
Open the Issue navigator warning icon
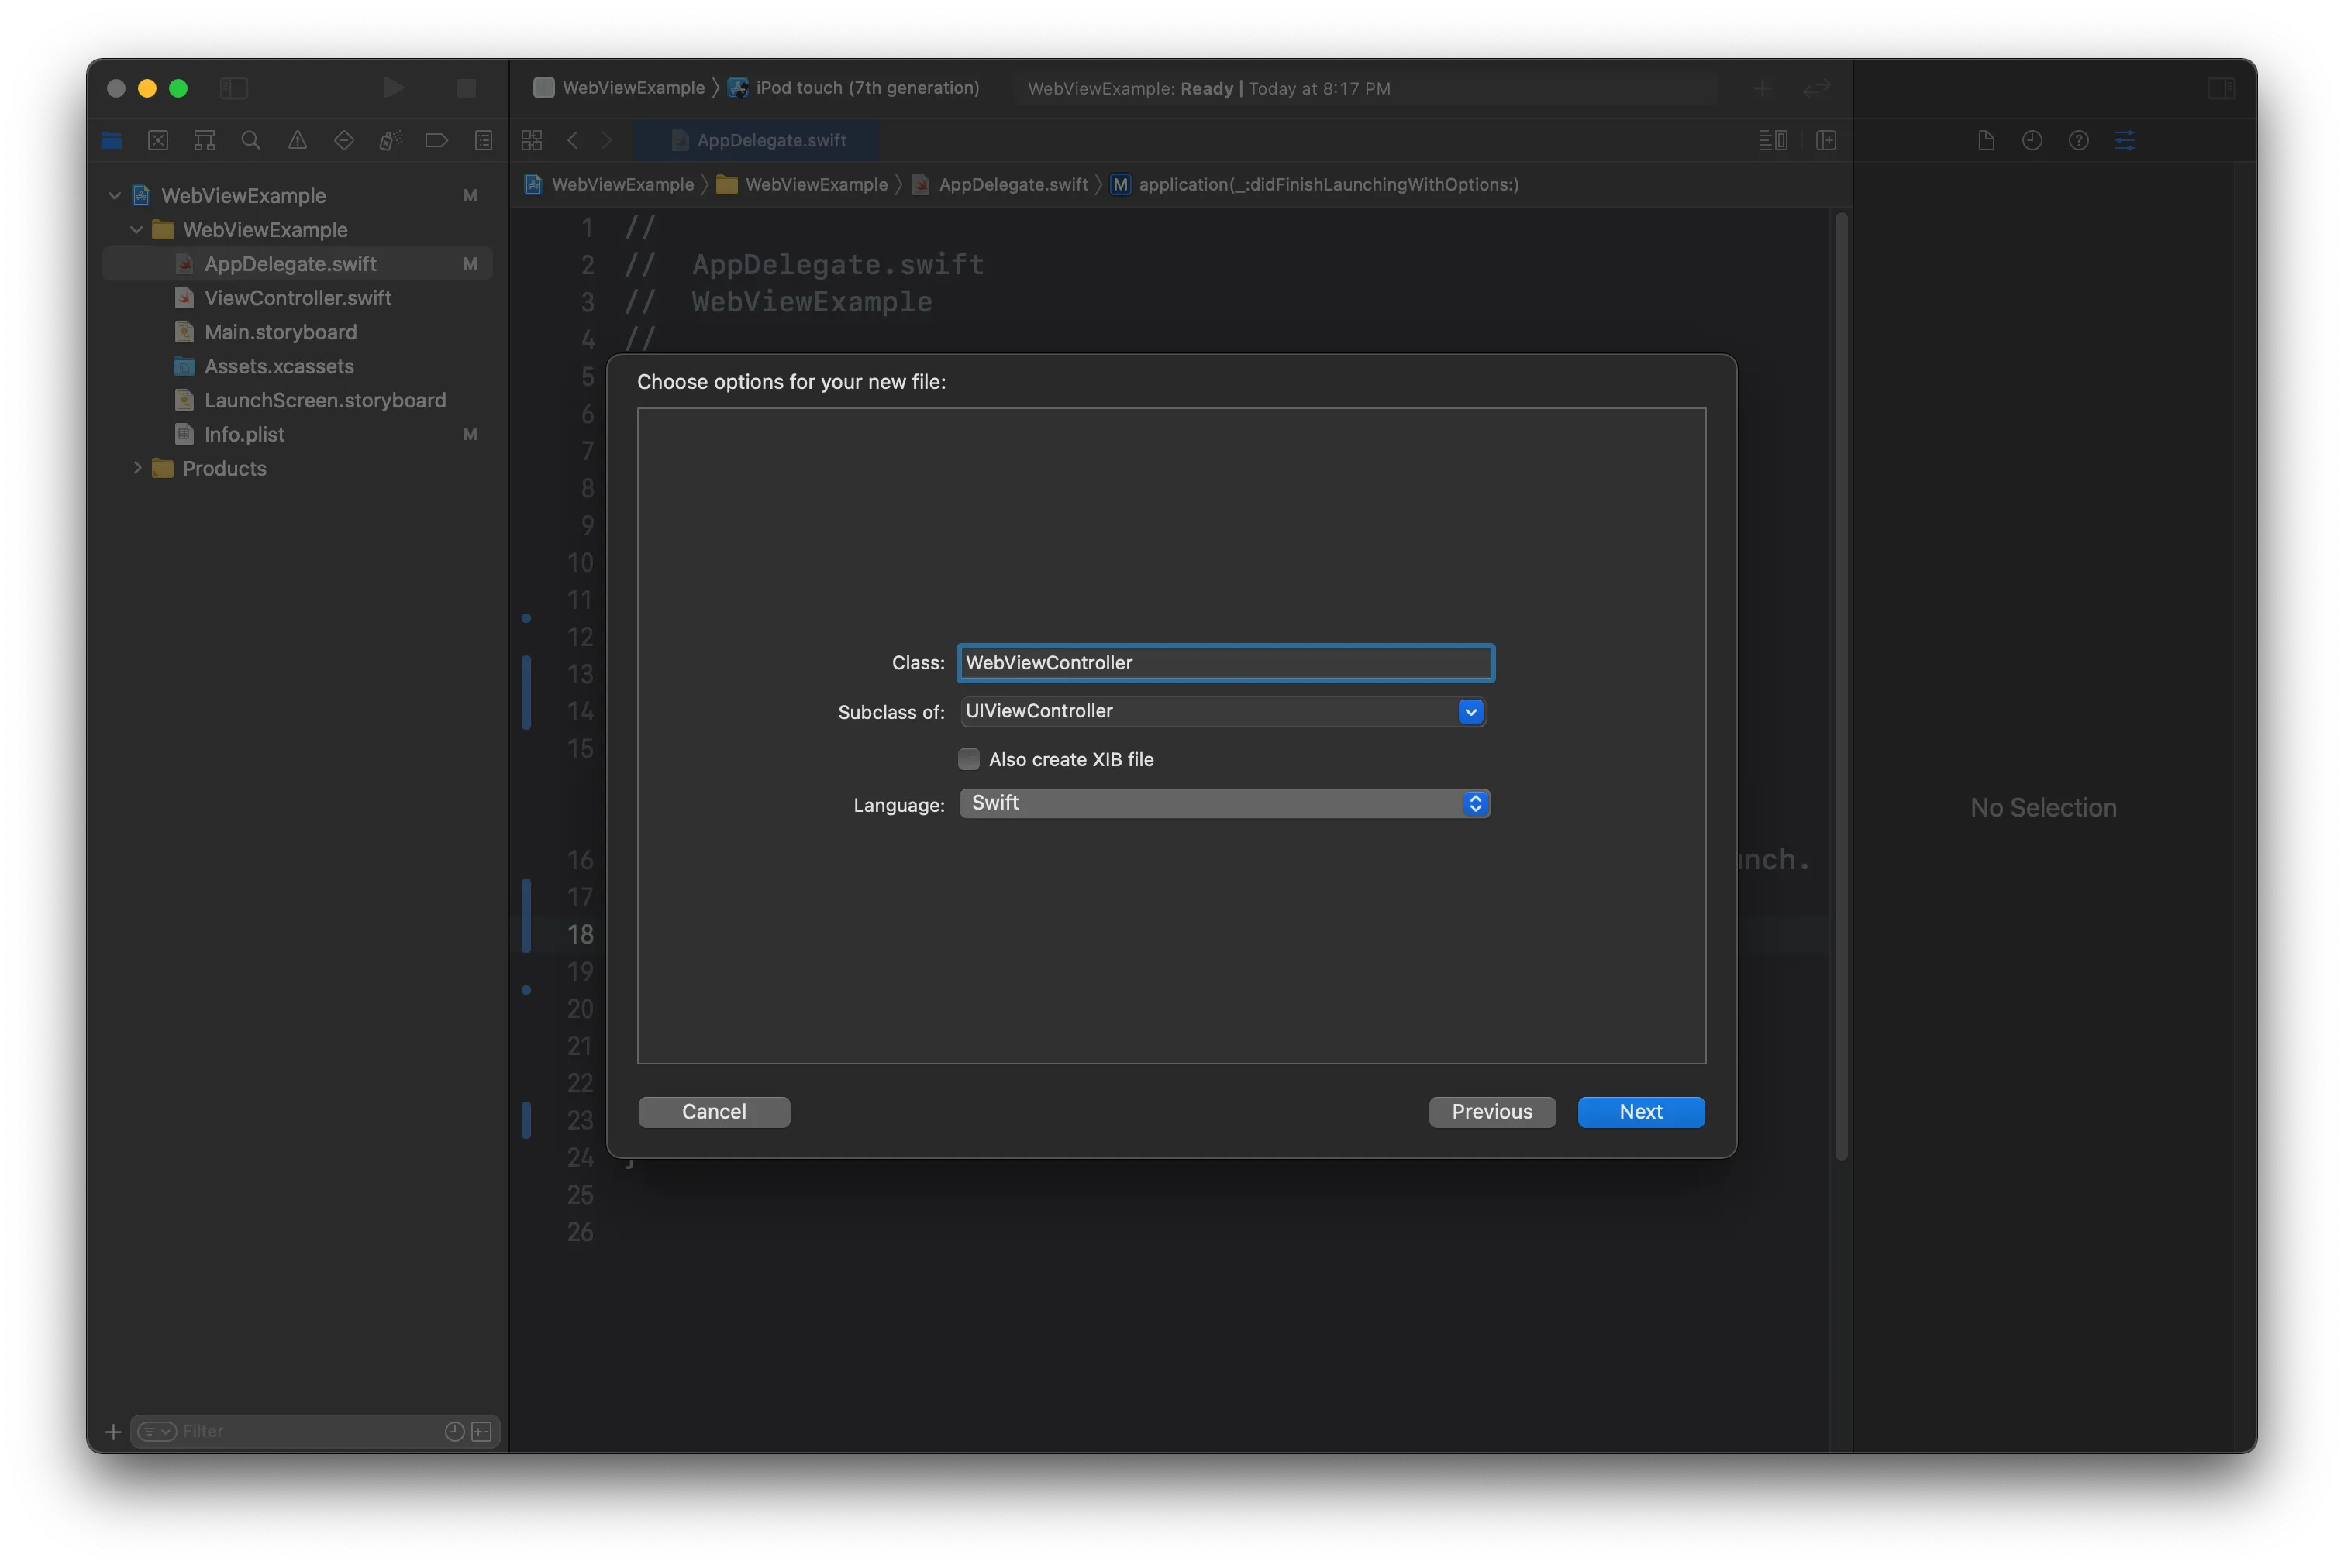click(297, 141)
